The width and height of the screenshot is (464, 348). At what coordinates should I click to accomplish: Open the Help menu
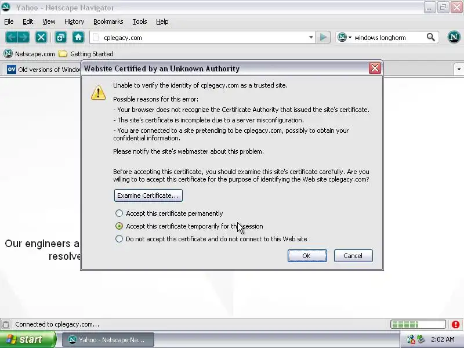click(162, 21)
